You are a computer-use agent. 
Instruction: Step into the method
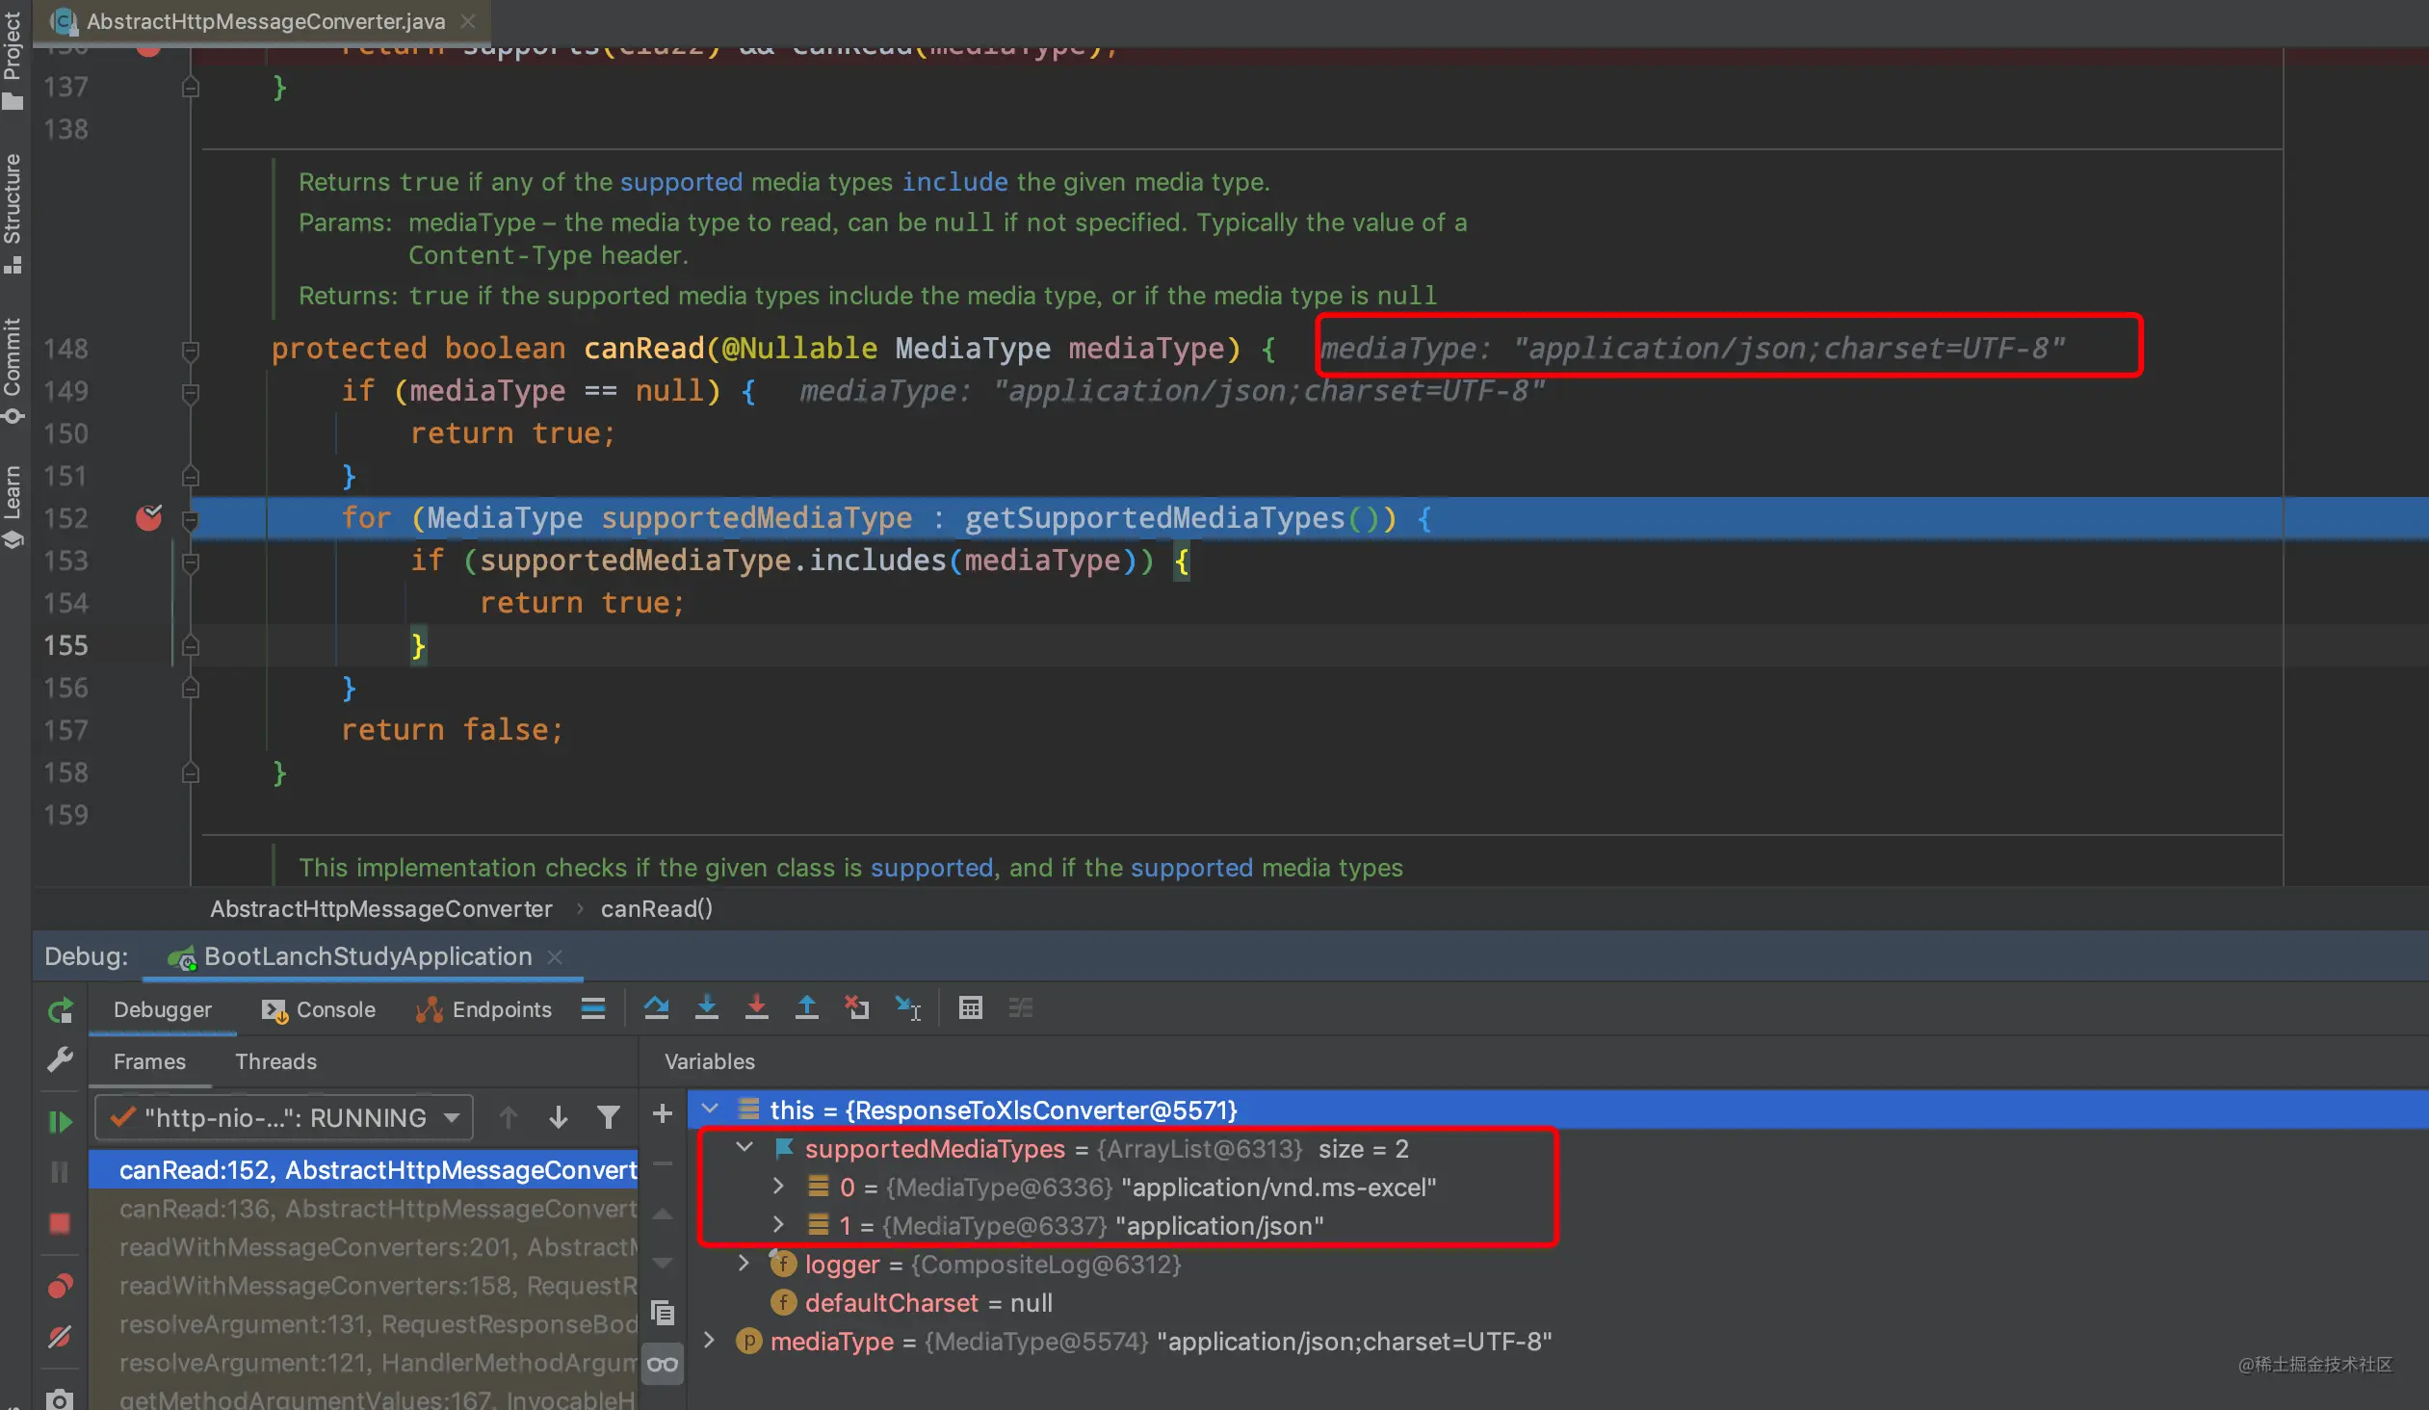tap(707, 1008)
